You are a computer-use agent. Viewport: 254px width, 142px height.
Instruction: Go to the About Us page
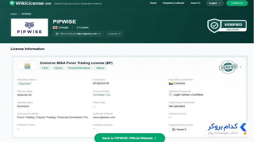[195, 3]
